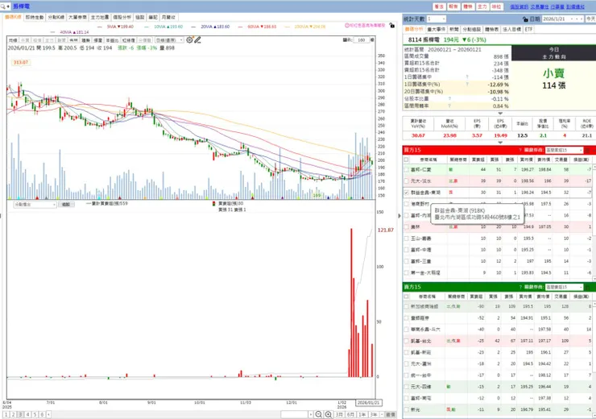Image resolution: width=596 pixels, height=419 pixels.
Task: Click the 今天 button next to date
Action: coord(590,19)
